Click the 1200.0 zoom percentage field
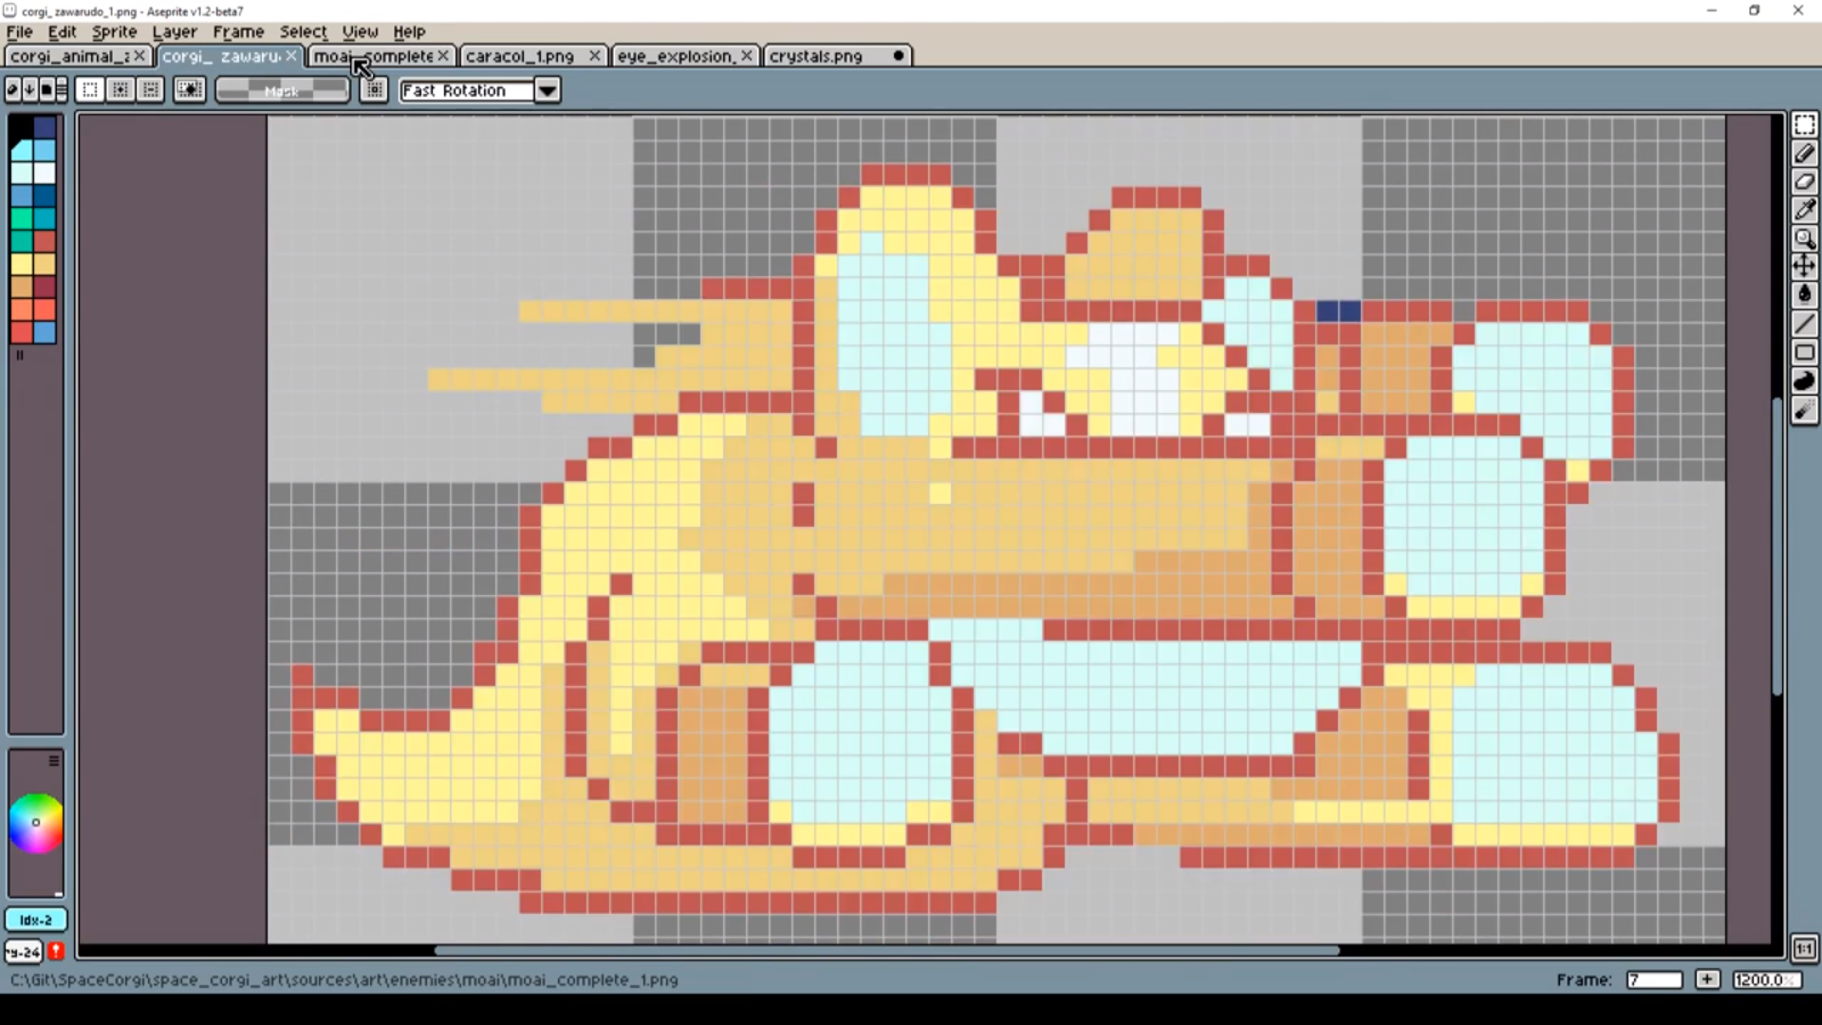The width and height of the screenshot is (1822, 1025). (1766, 979)
